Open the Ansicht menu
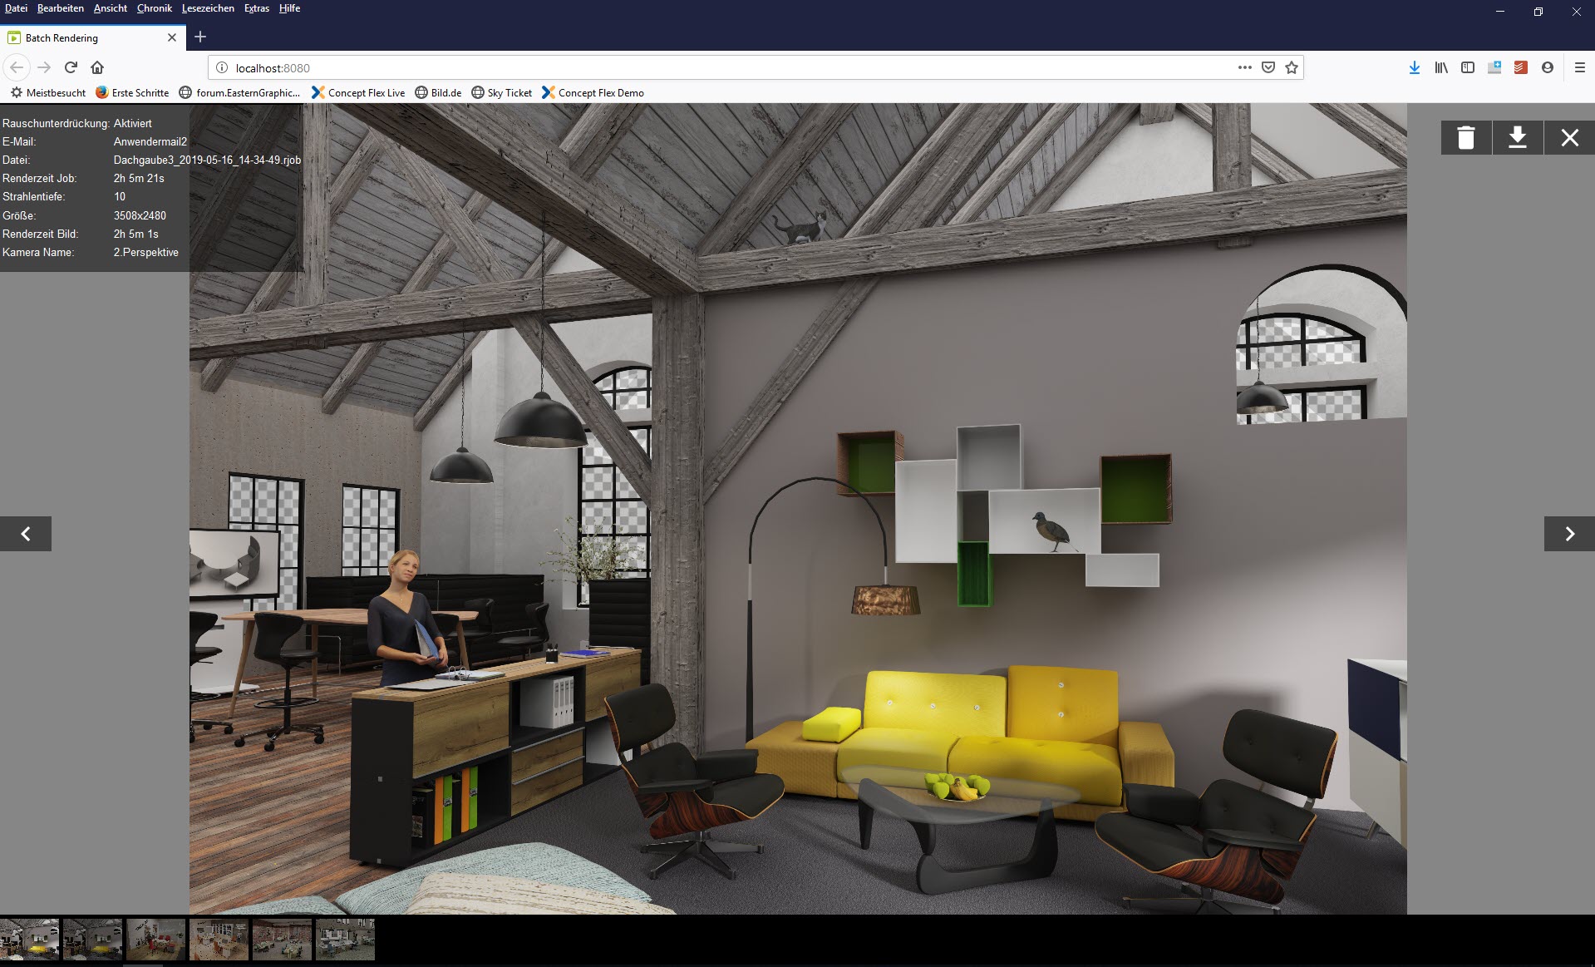The image size is (1595, 967). (111, 8)
